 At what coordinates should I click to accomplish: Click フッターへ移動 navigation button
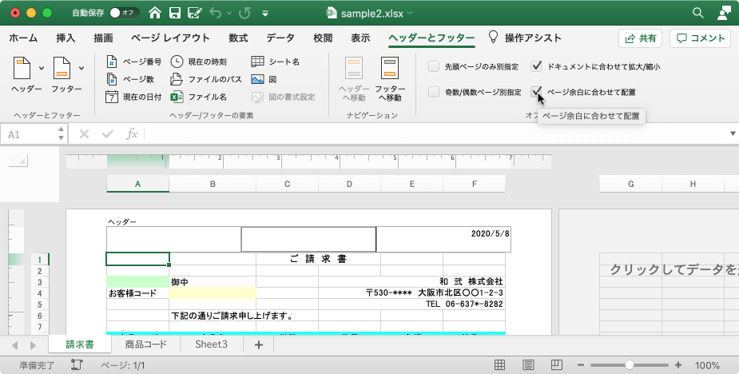click(390, 79)
